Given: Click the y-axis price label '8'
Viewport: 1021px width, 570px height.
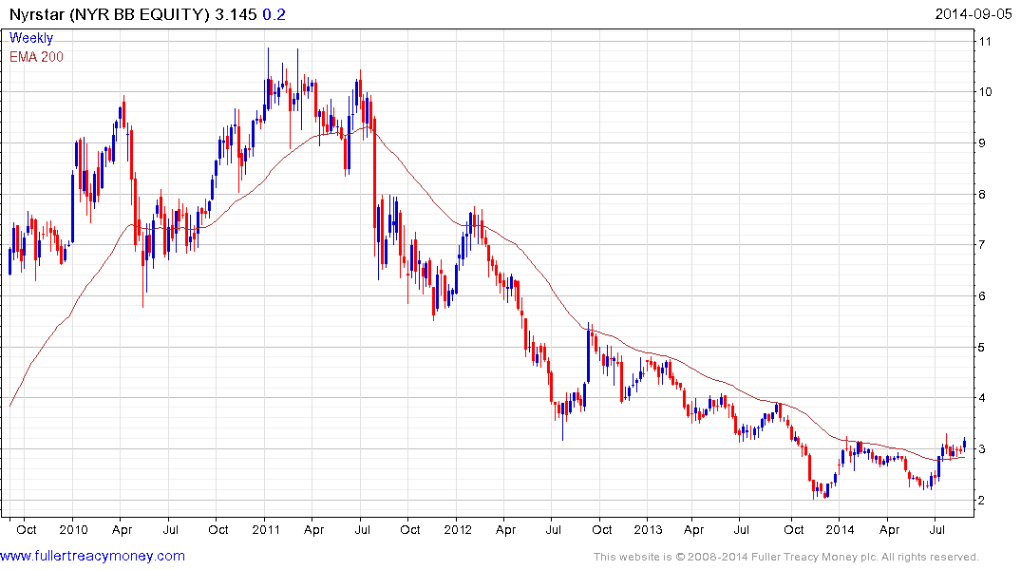Looking at the screenshot, I should (x=983, y=194).
